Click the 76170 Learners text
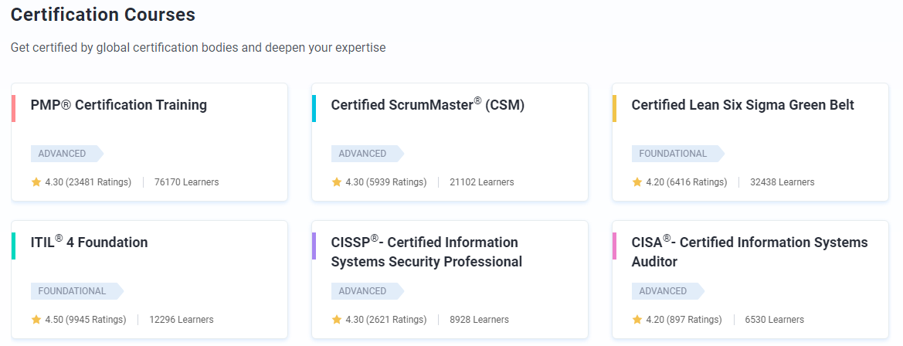The height and width of the screenshot is (346, 903). click(186, 182)
